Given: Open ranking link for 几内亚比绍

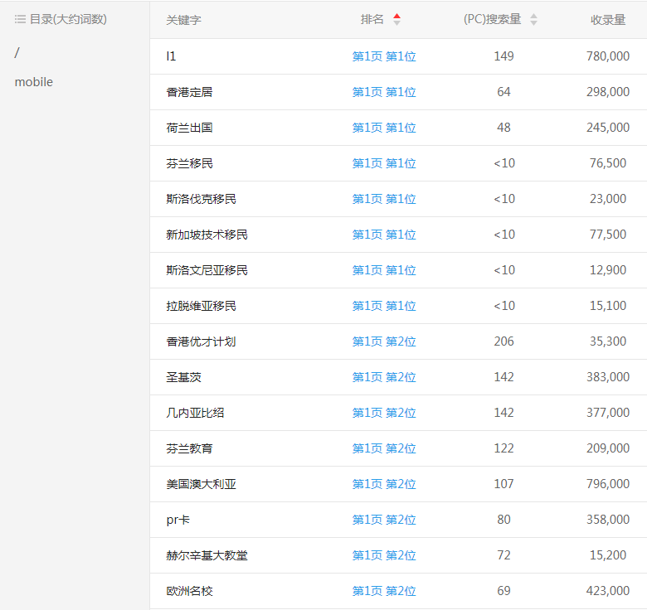Looking at the screenshot, I should [384, 413].
